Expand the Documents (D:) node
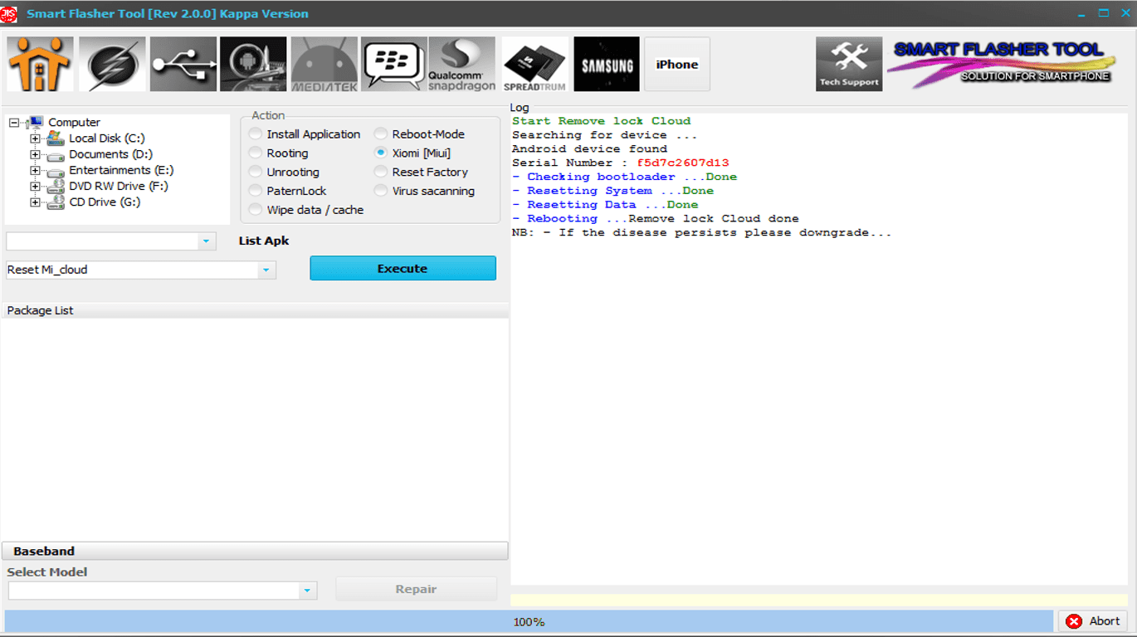The image size is (1137, 637). pos(35,154)
